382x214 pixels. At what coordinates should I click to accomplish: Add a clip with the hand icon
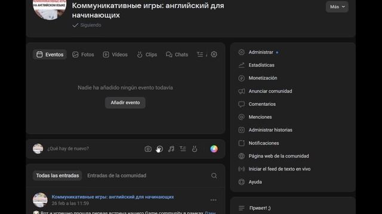click(195, 149)
